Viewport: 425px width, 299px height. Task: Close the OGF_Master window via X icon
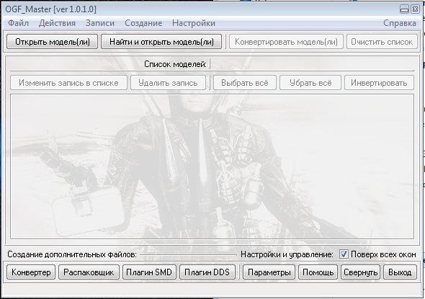[415, 9]
